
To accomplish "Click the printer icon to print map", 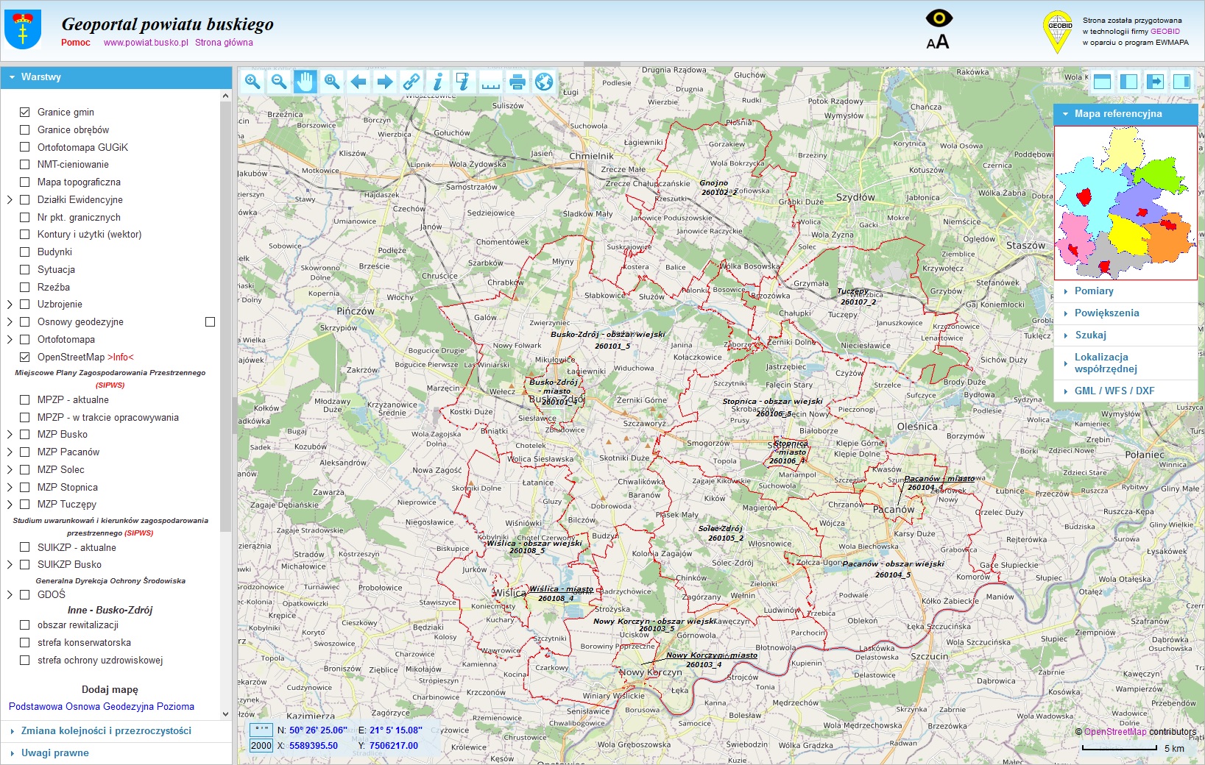I will point(517,82).
